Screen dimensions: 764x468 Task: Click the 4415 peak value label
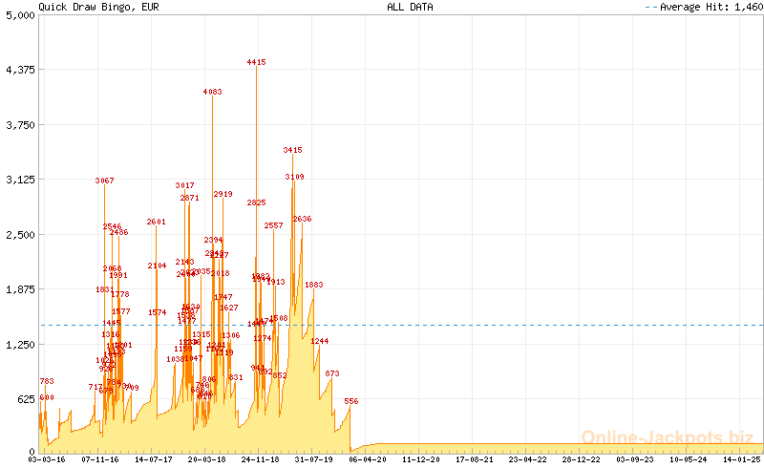(x=256, y=62)
